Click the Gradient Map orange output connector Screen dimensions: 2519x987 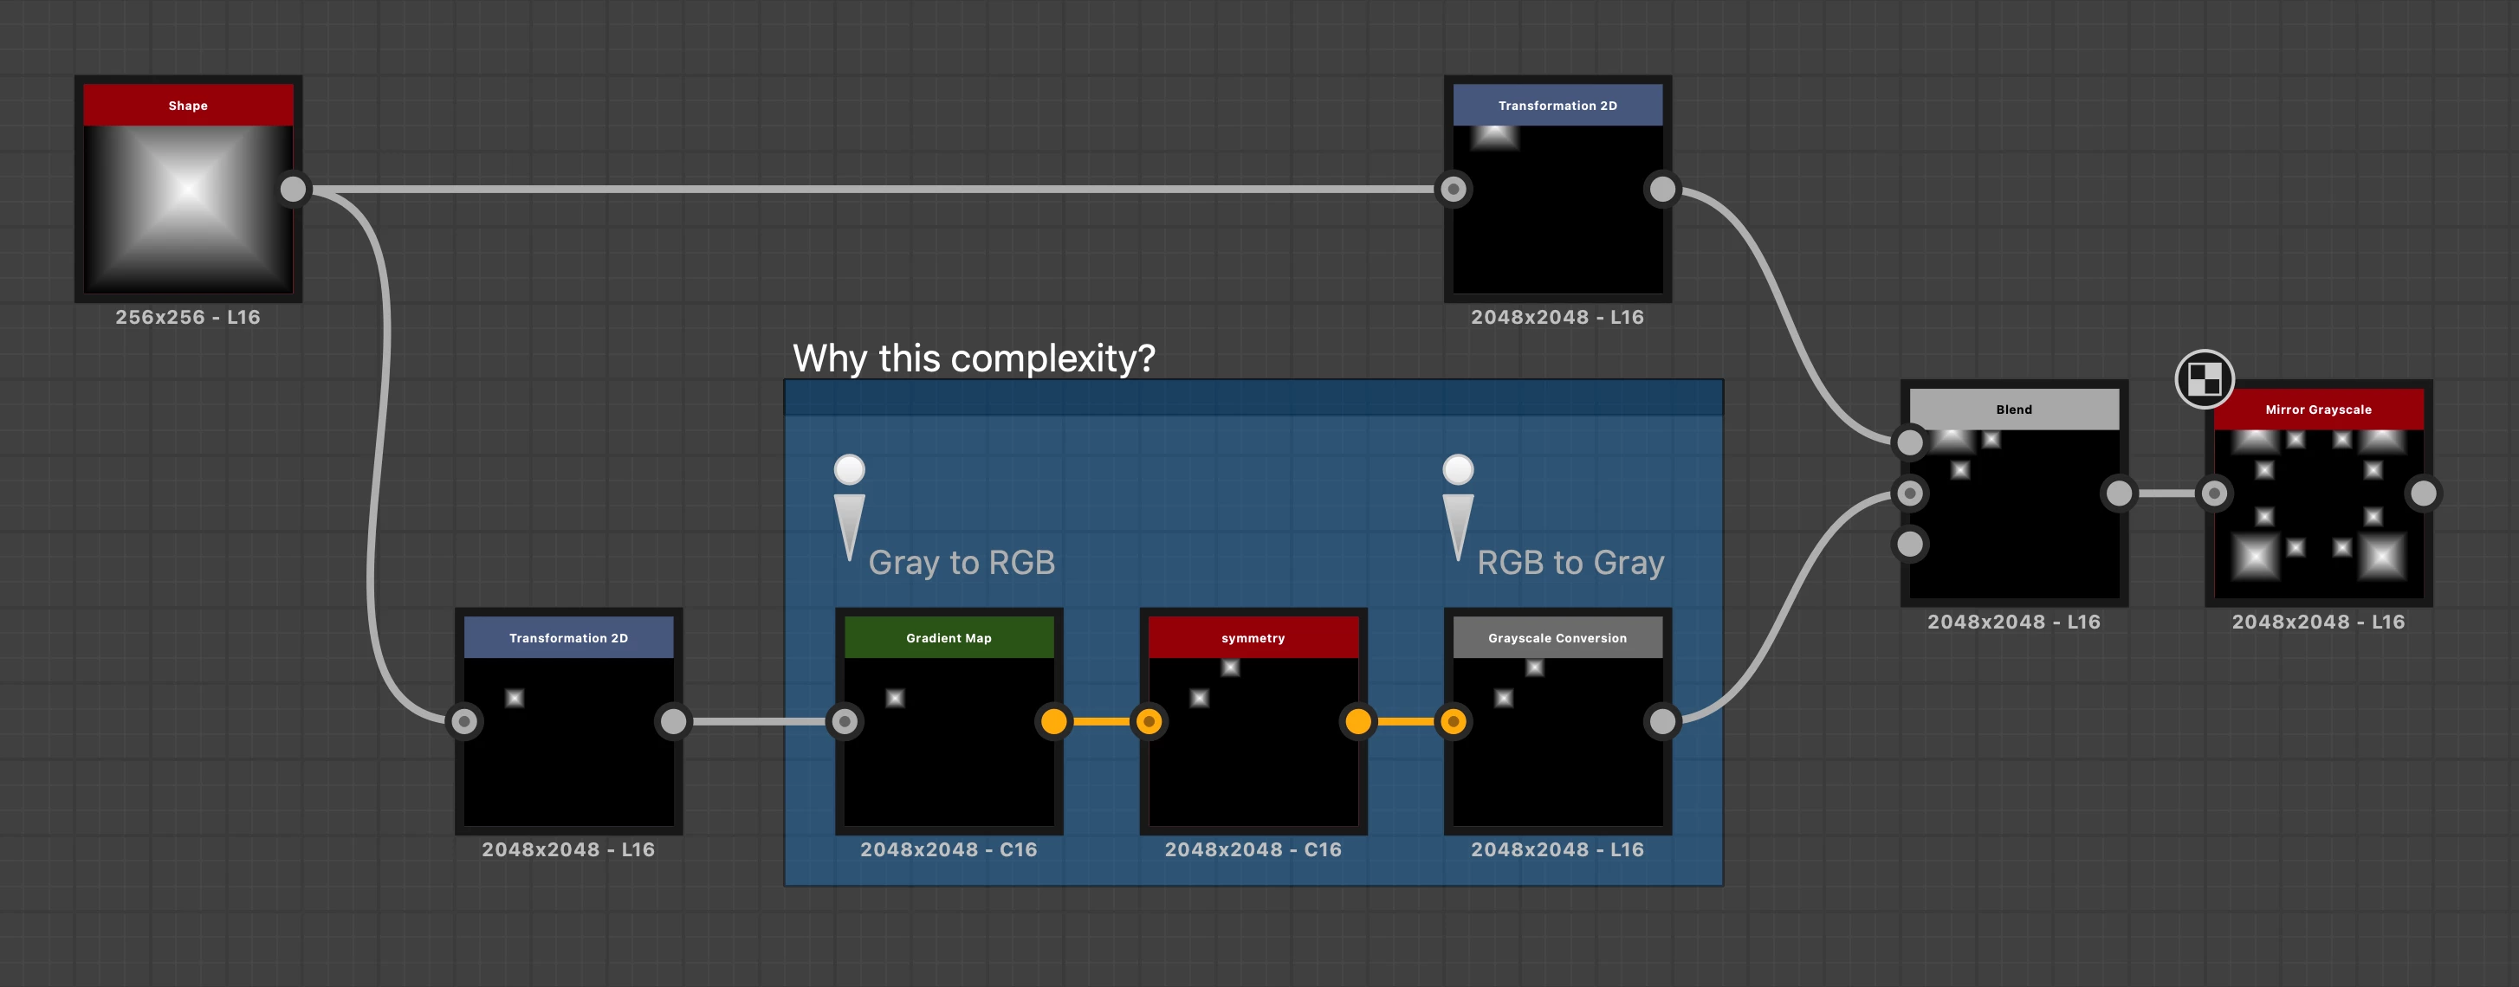pyautogui.click(x=1054, y=721)
